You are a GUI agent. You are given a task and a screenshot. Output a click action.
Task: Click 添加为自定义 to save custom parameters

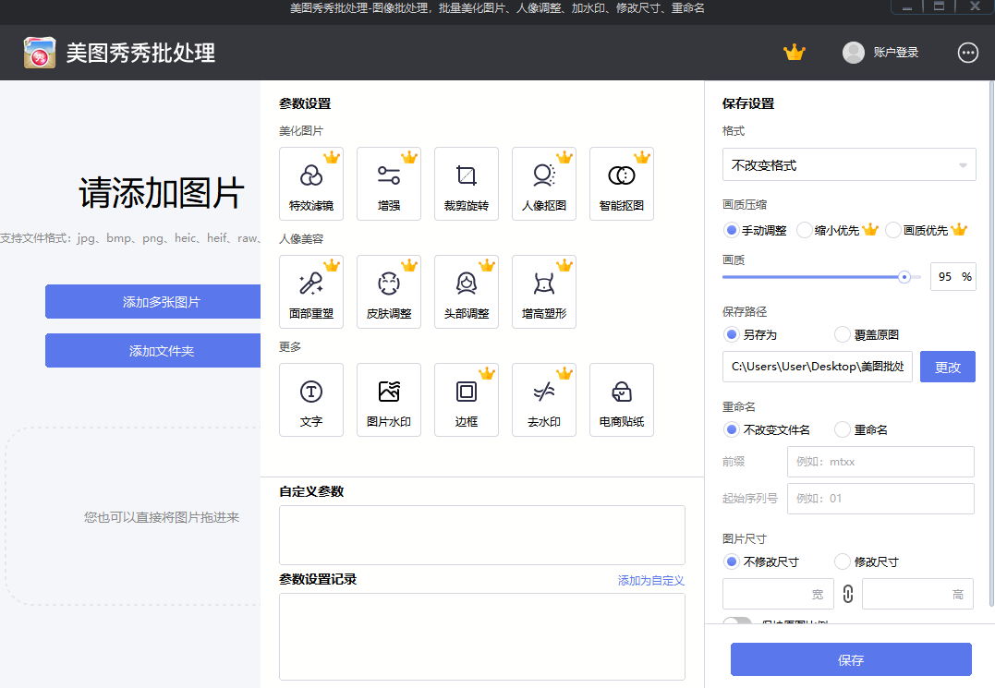click(x=651, y=580)
